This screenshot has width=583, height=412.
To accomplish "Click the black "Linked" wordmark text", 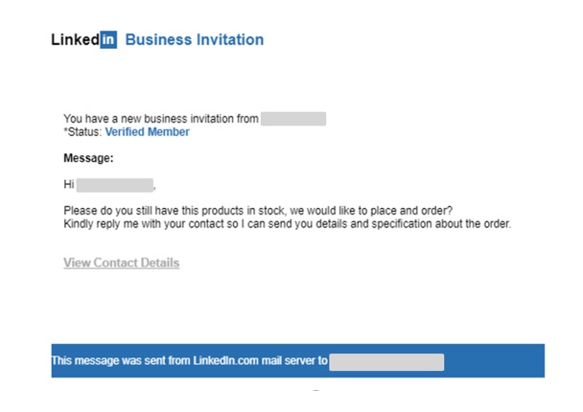I will (75, 39).
